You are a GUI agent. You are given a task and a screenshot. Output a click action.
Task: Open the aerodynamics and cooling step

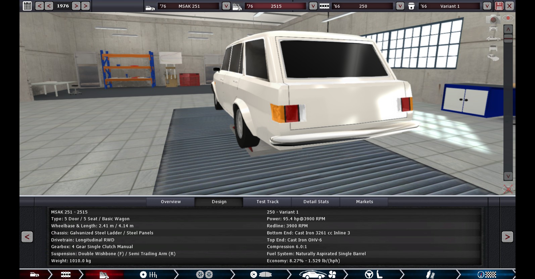tap(318, 275)
